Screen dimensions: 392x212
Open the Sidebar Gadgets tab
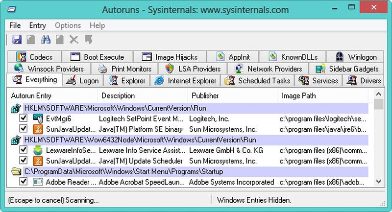[x=346, y=69]
